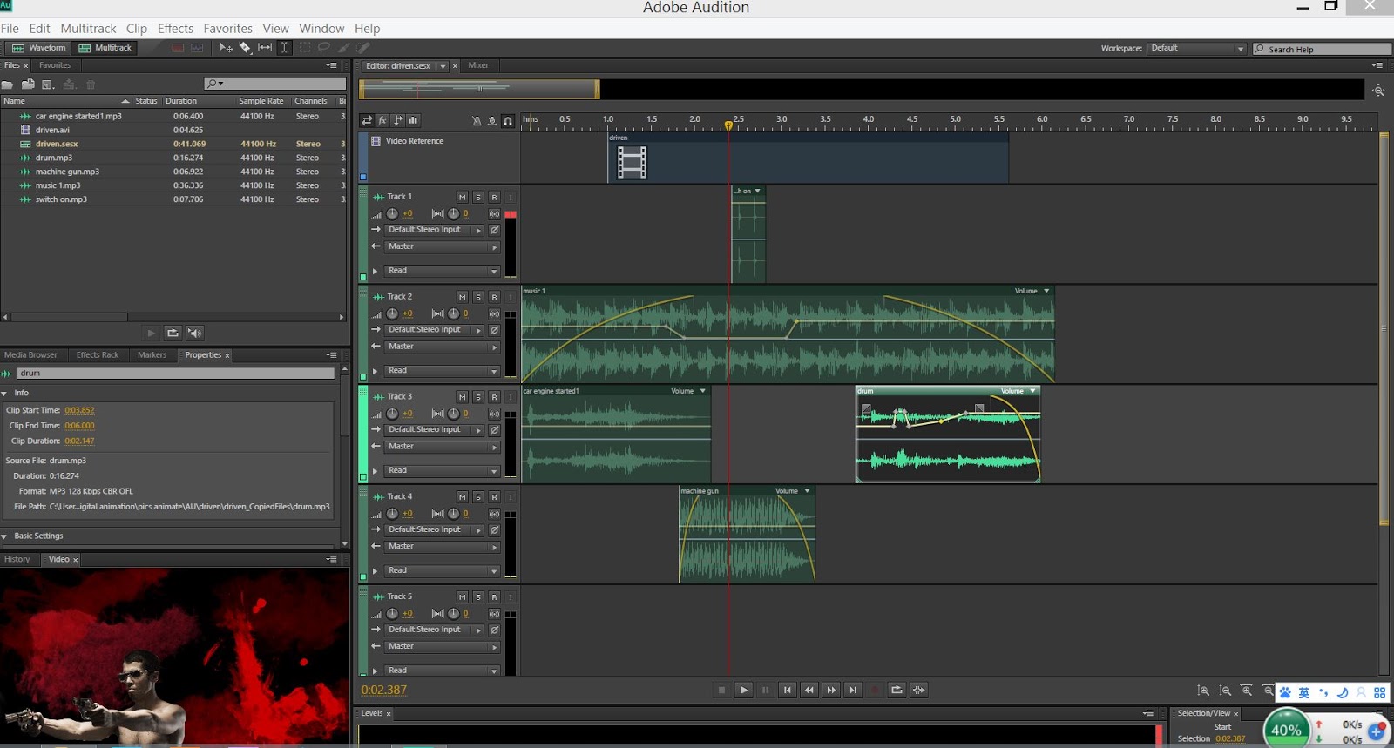Expand Basic Settings section
This screenshot has height=748, width=1394.
click(4, 536)
